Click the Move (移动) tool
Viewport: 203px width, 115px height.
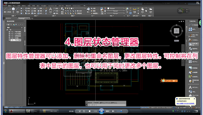[28, 8]
